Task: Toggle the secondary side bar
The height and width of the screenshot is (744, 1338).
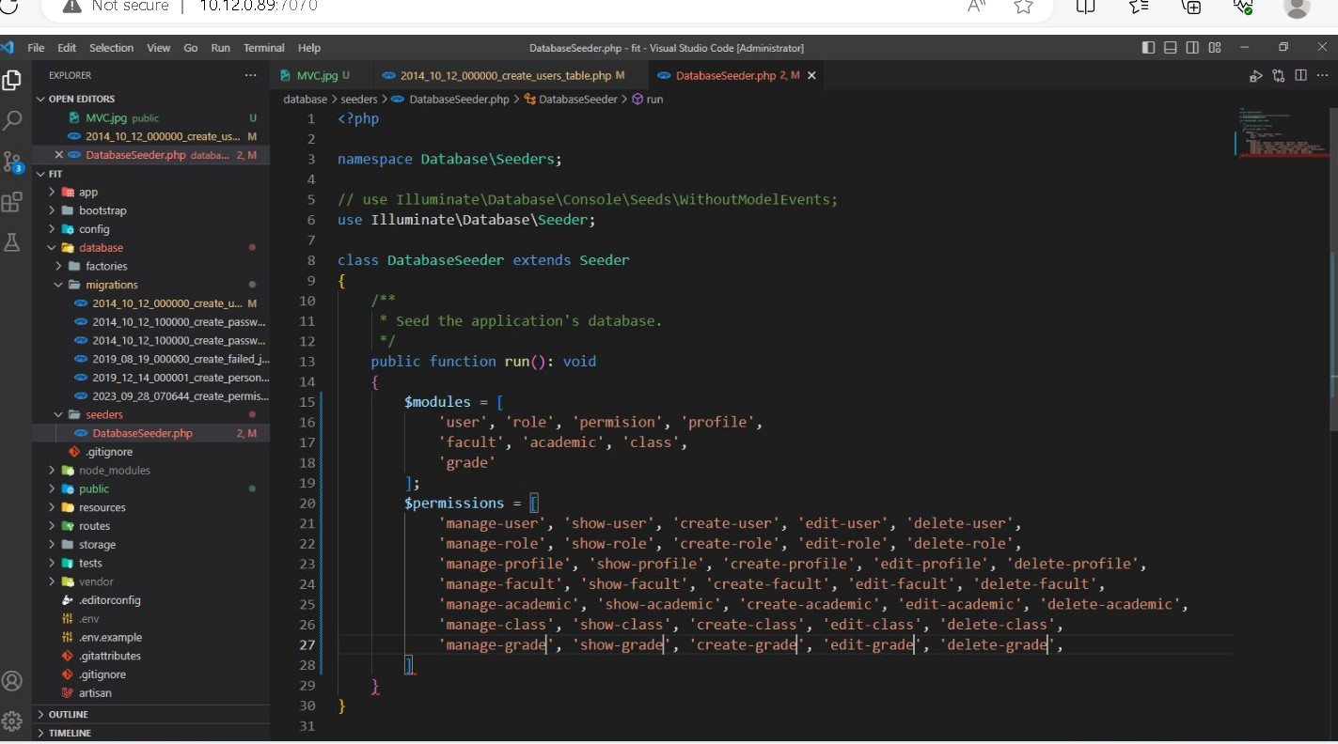Action: [x=1192, y=48]
